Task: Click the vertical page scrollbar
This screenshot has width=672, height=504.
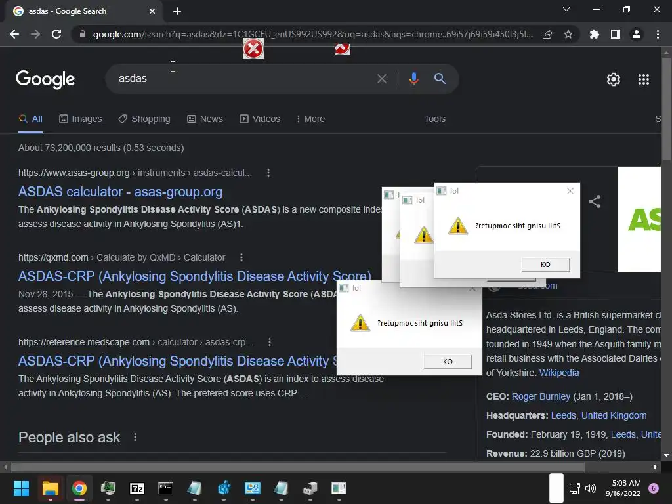Action: coord(666,108)
